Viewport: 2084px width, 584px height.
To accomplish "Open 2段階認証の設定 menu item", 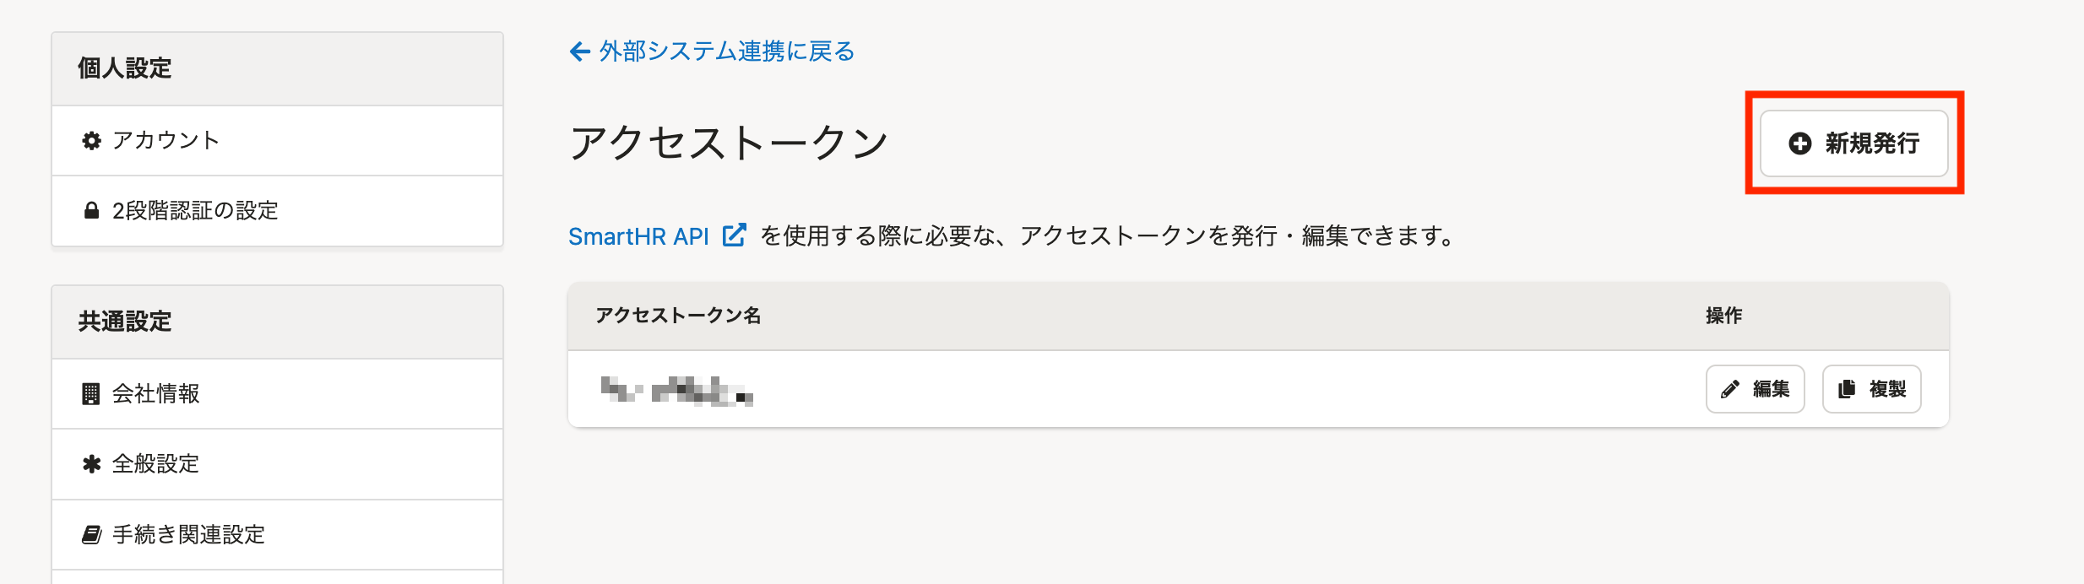I will (195, 211).
